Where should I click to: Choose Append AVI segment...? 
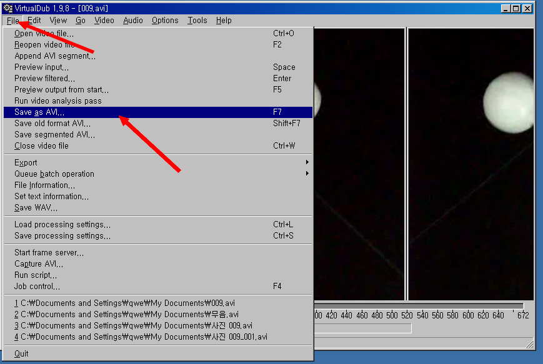[158, 56]
